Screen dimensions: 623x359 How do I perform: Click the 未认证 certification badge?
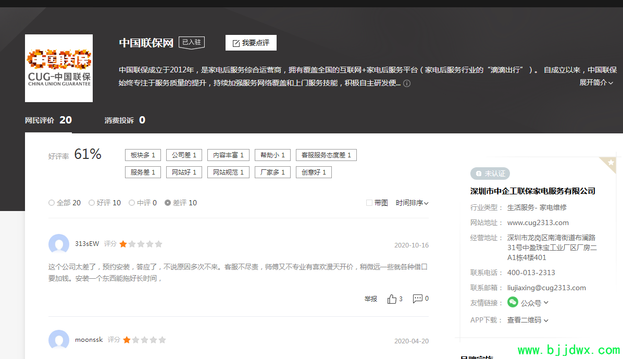pos(490,174)
